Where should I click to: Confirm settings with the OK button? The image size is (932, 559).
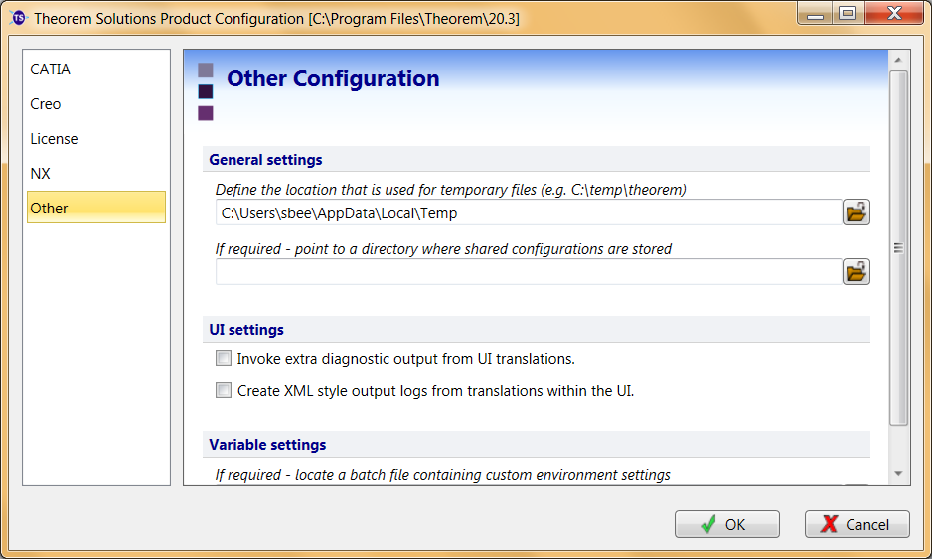pos(727,524)
